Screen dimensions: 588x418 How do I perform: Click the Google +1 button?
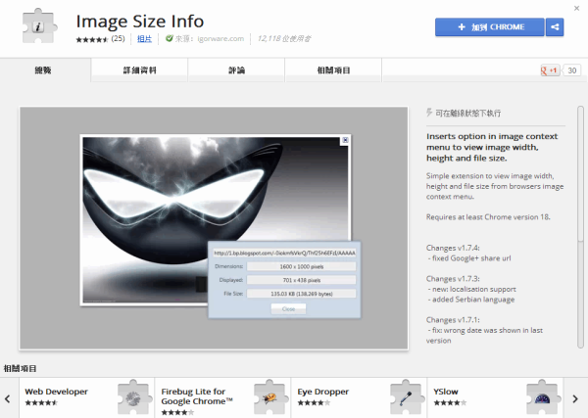coord(550,70)
